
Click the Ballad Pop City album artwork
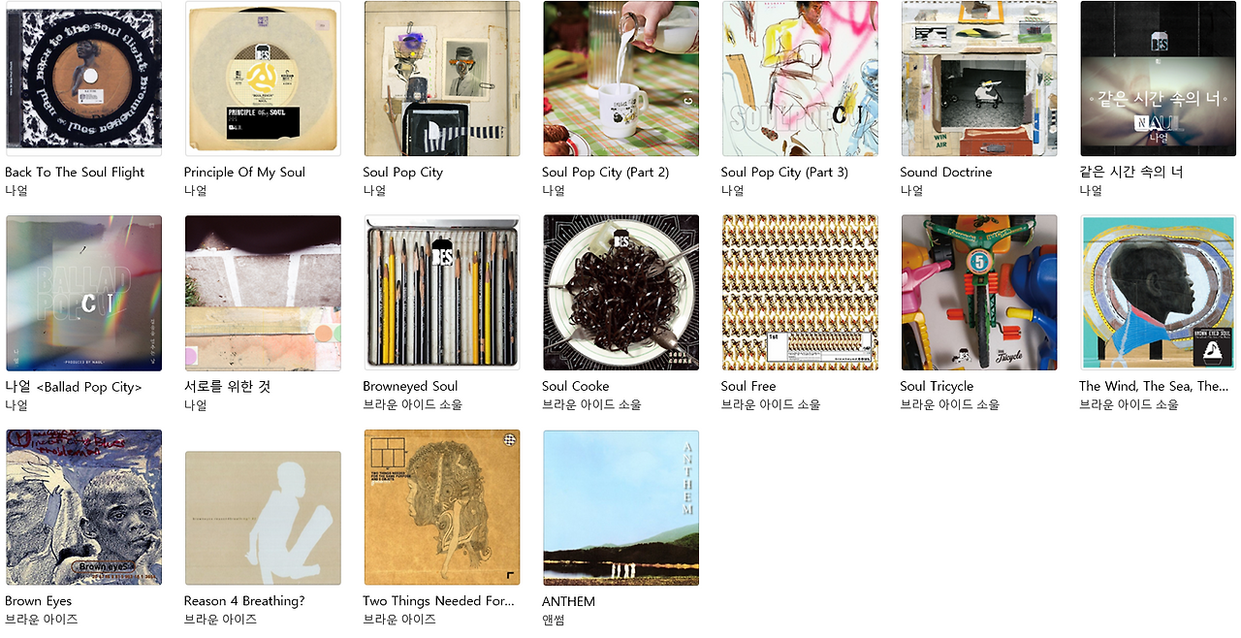(x=83, y=293)
